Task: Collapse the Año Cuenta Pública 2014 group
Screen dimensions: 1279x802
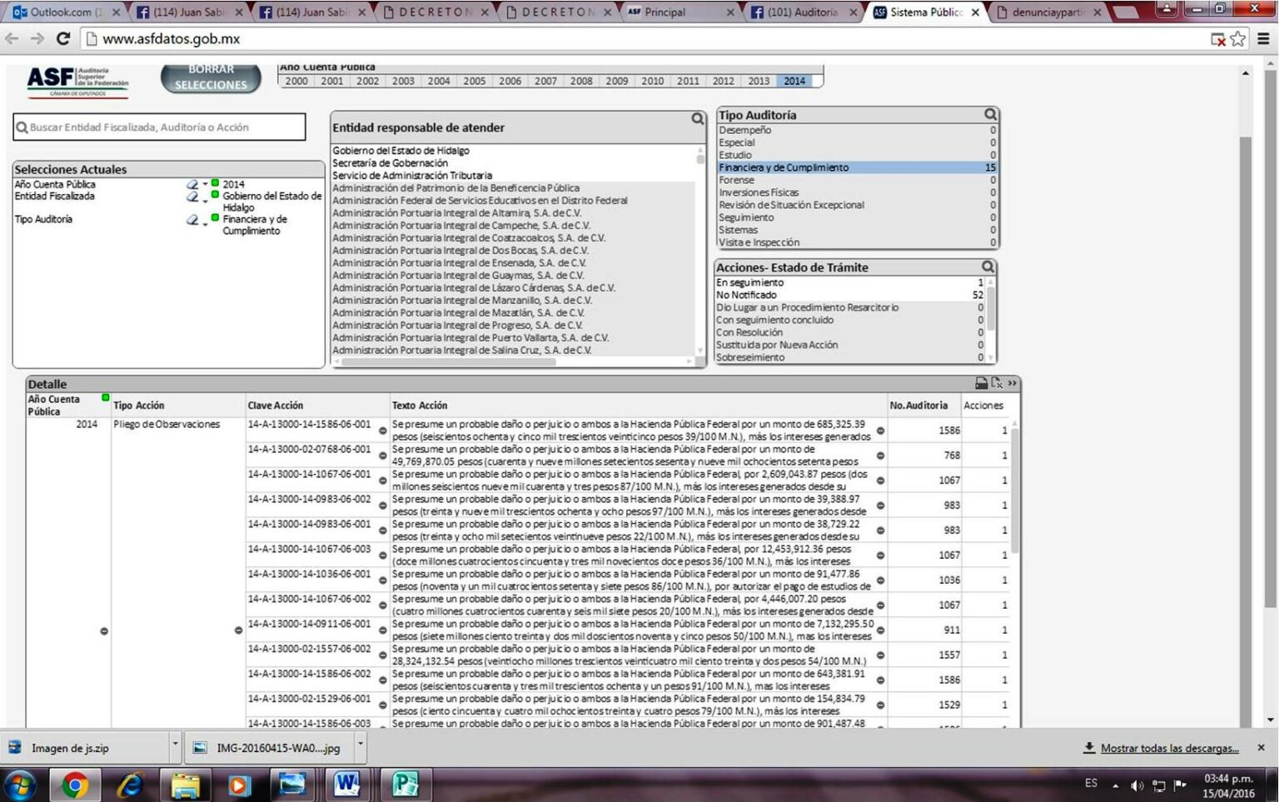Action: coord(104,631)
